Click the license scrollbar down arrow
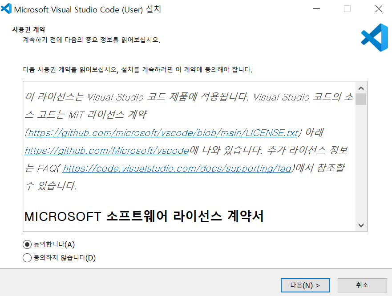The height and width of the screenshot is (296, 392). 361,225
